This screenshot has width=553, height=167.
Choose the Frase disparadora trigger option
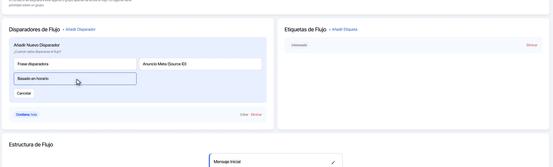(x=75, y=64)
